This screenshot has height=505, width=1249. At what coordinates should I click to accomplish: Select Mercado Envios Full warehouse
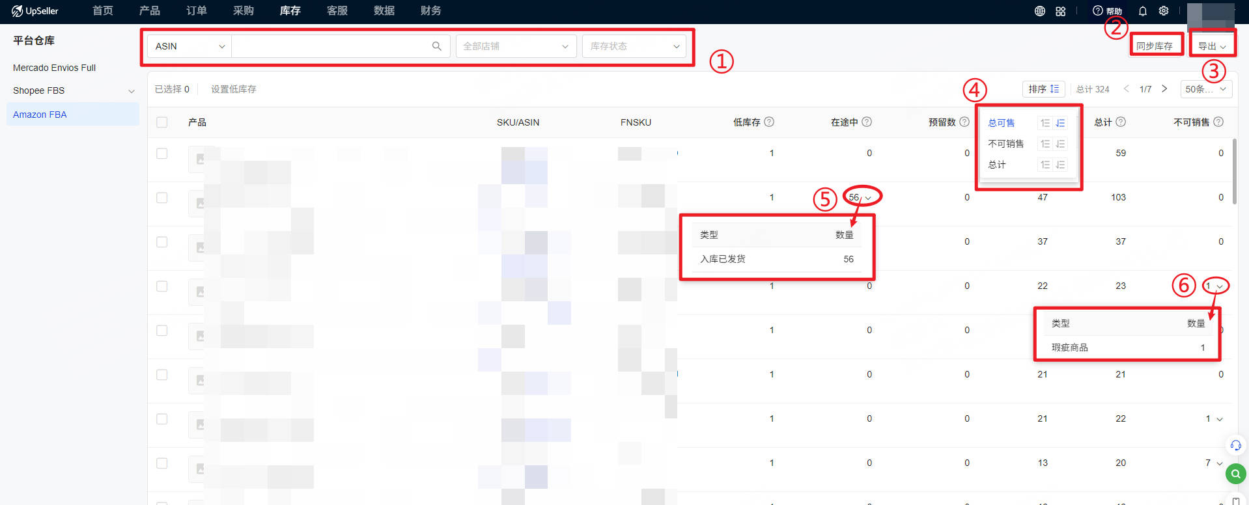[55, 68]
